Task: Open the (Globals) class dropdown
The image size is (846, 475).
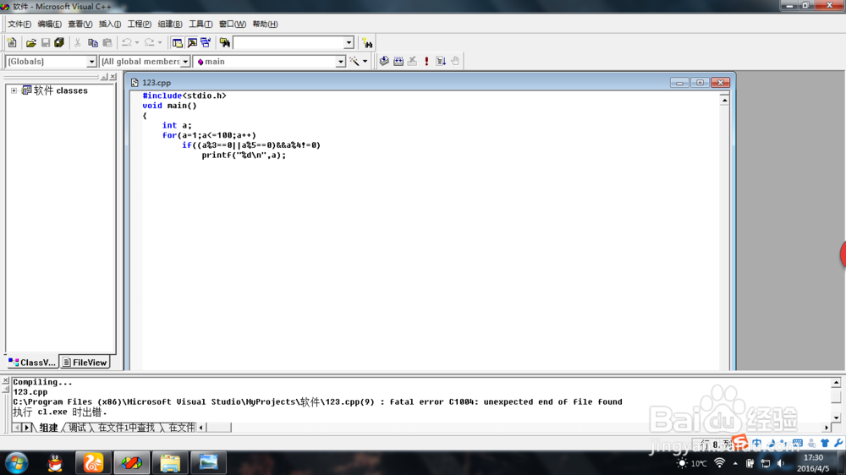Action: point(91,62)
